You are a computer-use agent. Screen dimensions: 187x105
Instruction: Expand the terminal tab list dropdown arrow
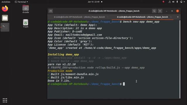tap(178, 17)
